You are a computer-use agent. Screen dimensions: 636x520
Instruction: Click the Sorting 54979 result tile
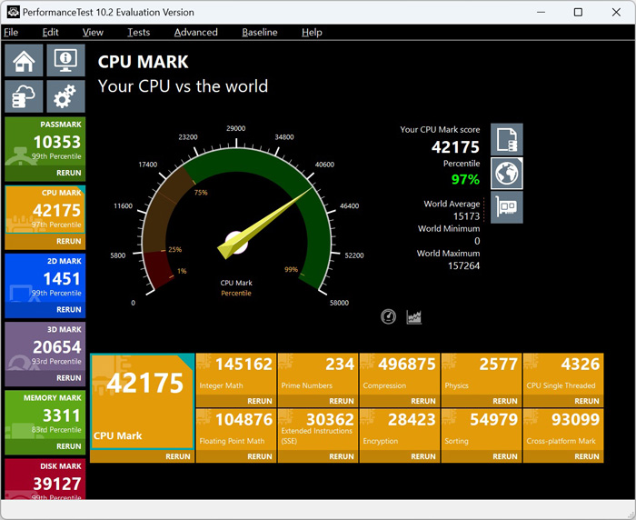click(482, 430)
